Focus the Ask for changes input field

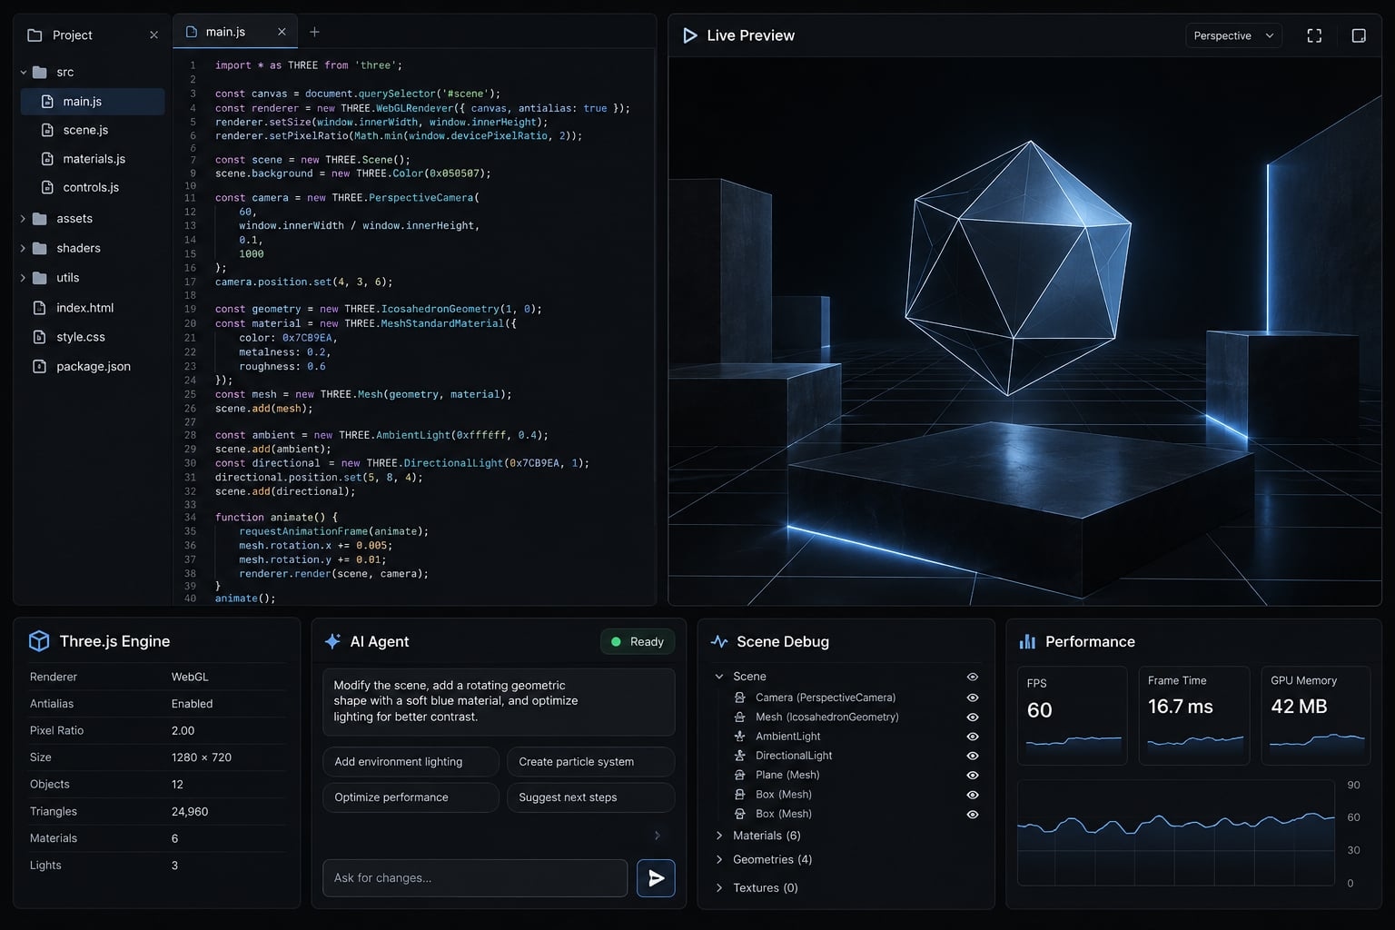475,878
